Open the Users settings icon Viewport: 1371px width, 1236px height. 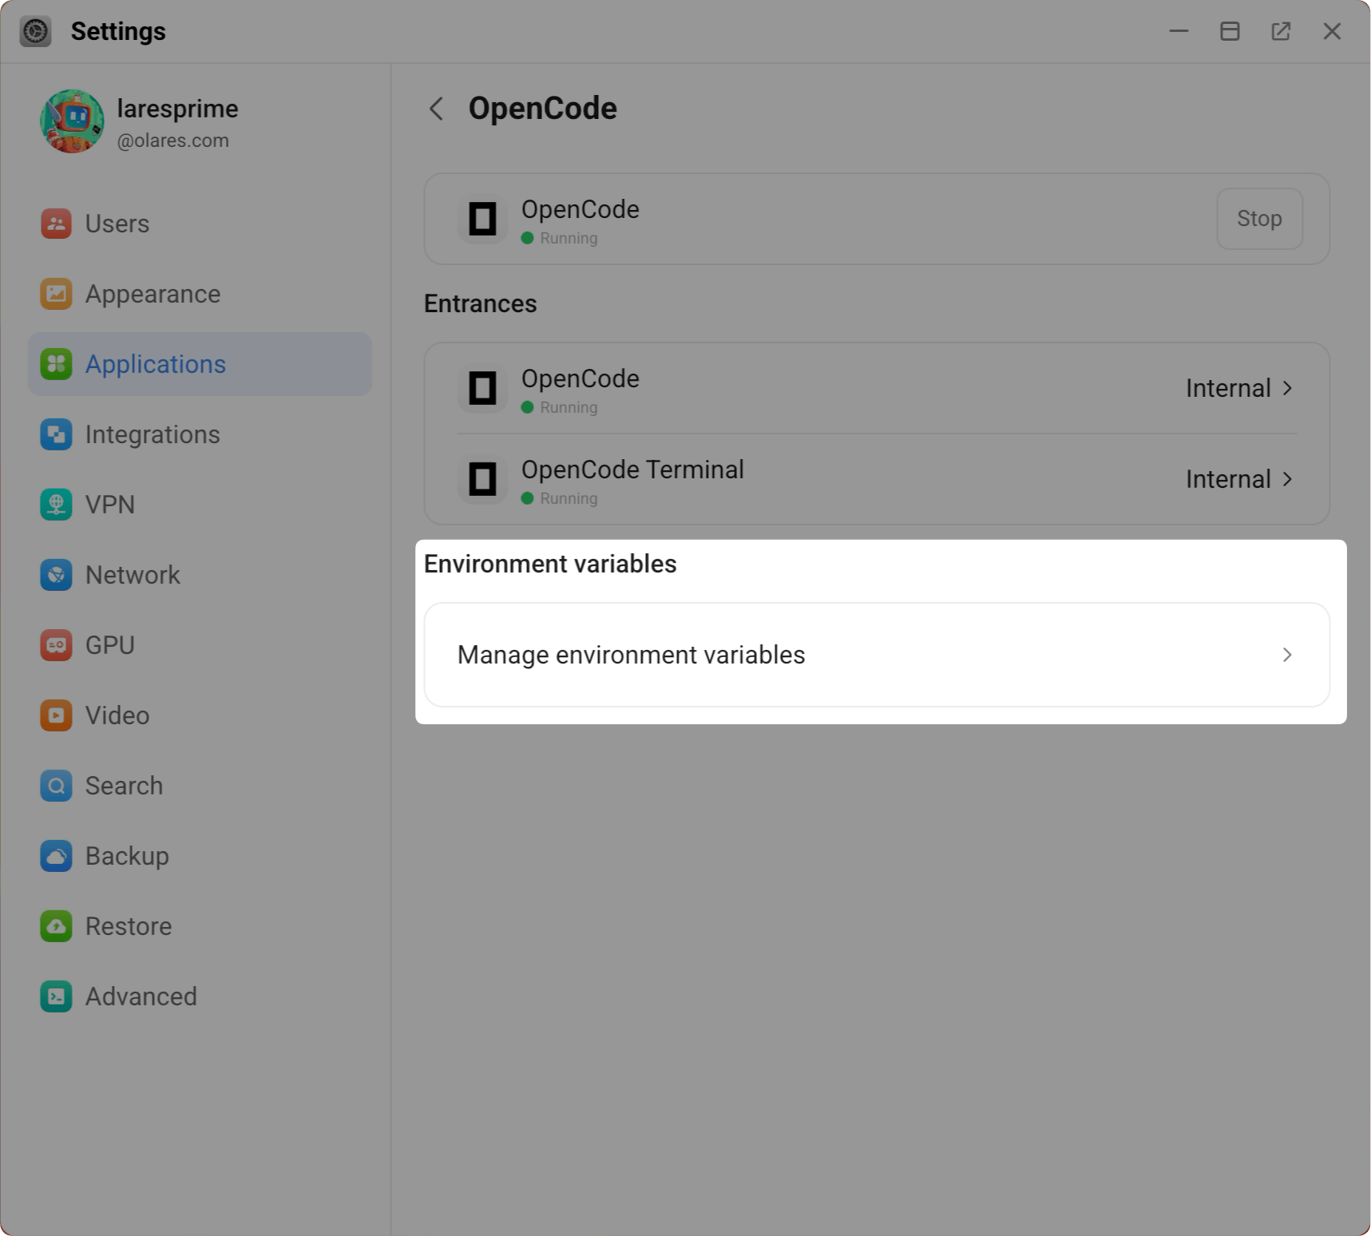point(56,224)
